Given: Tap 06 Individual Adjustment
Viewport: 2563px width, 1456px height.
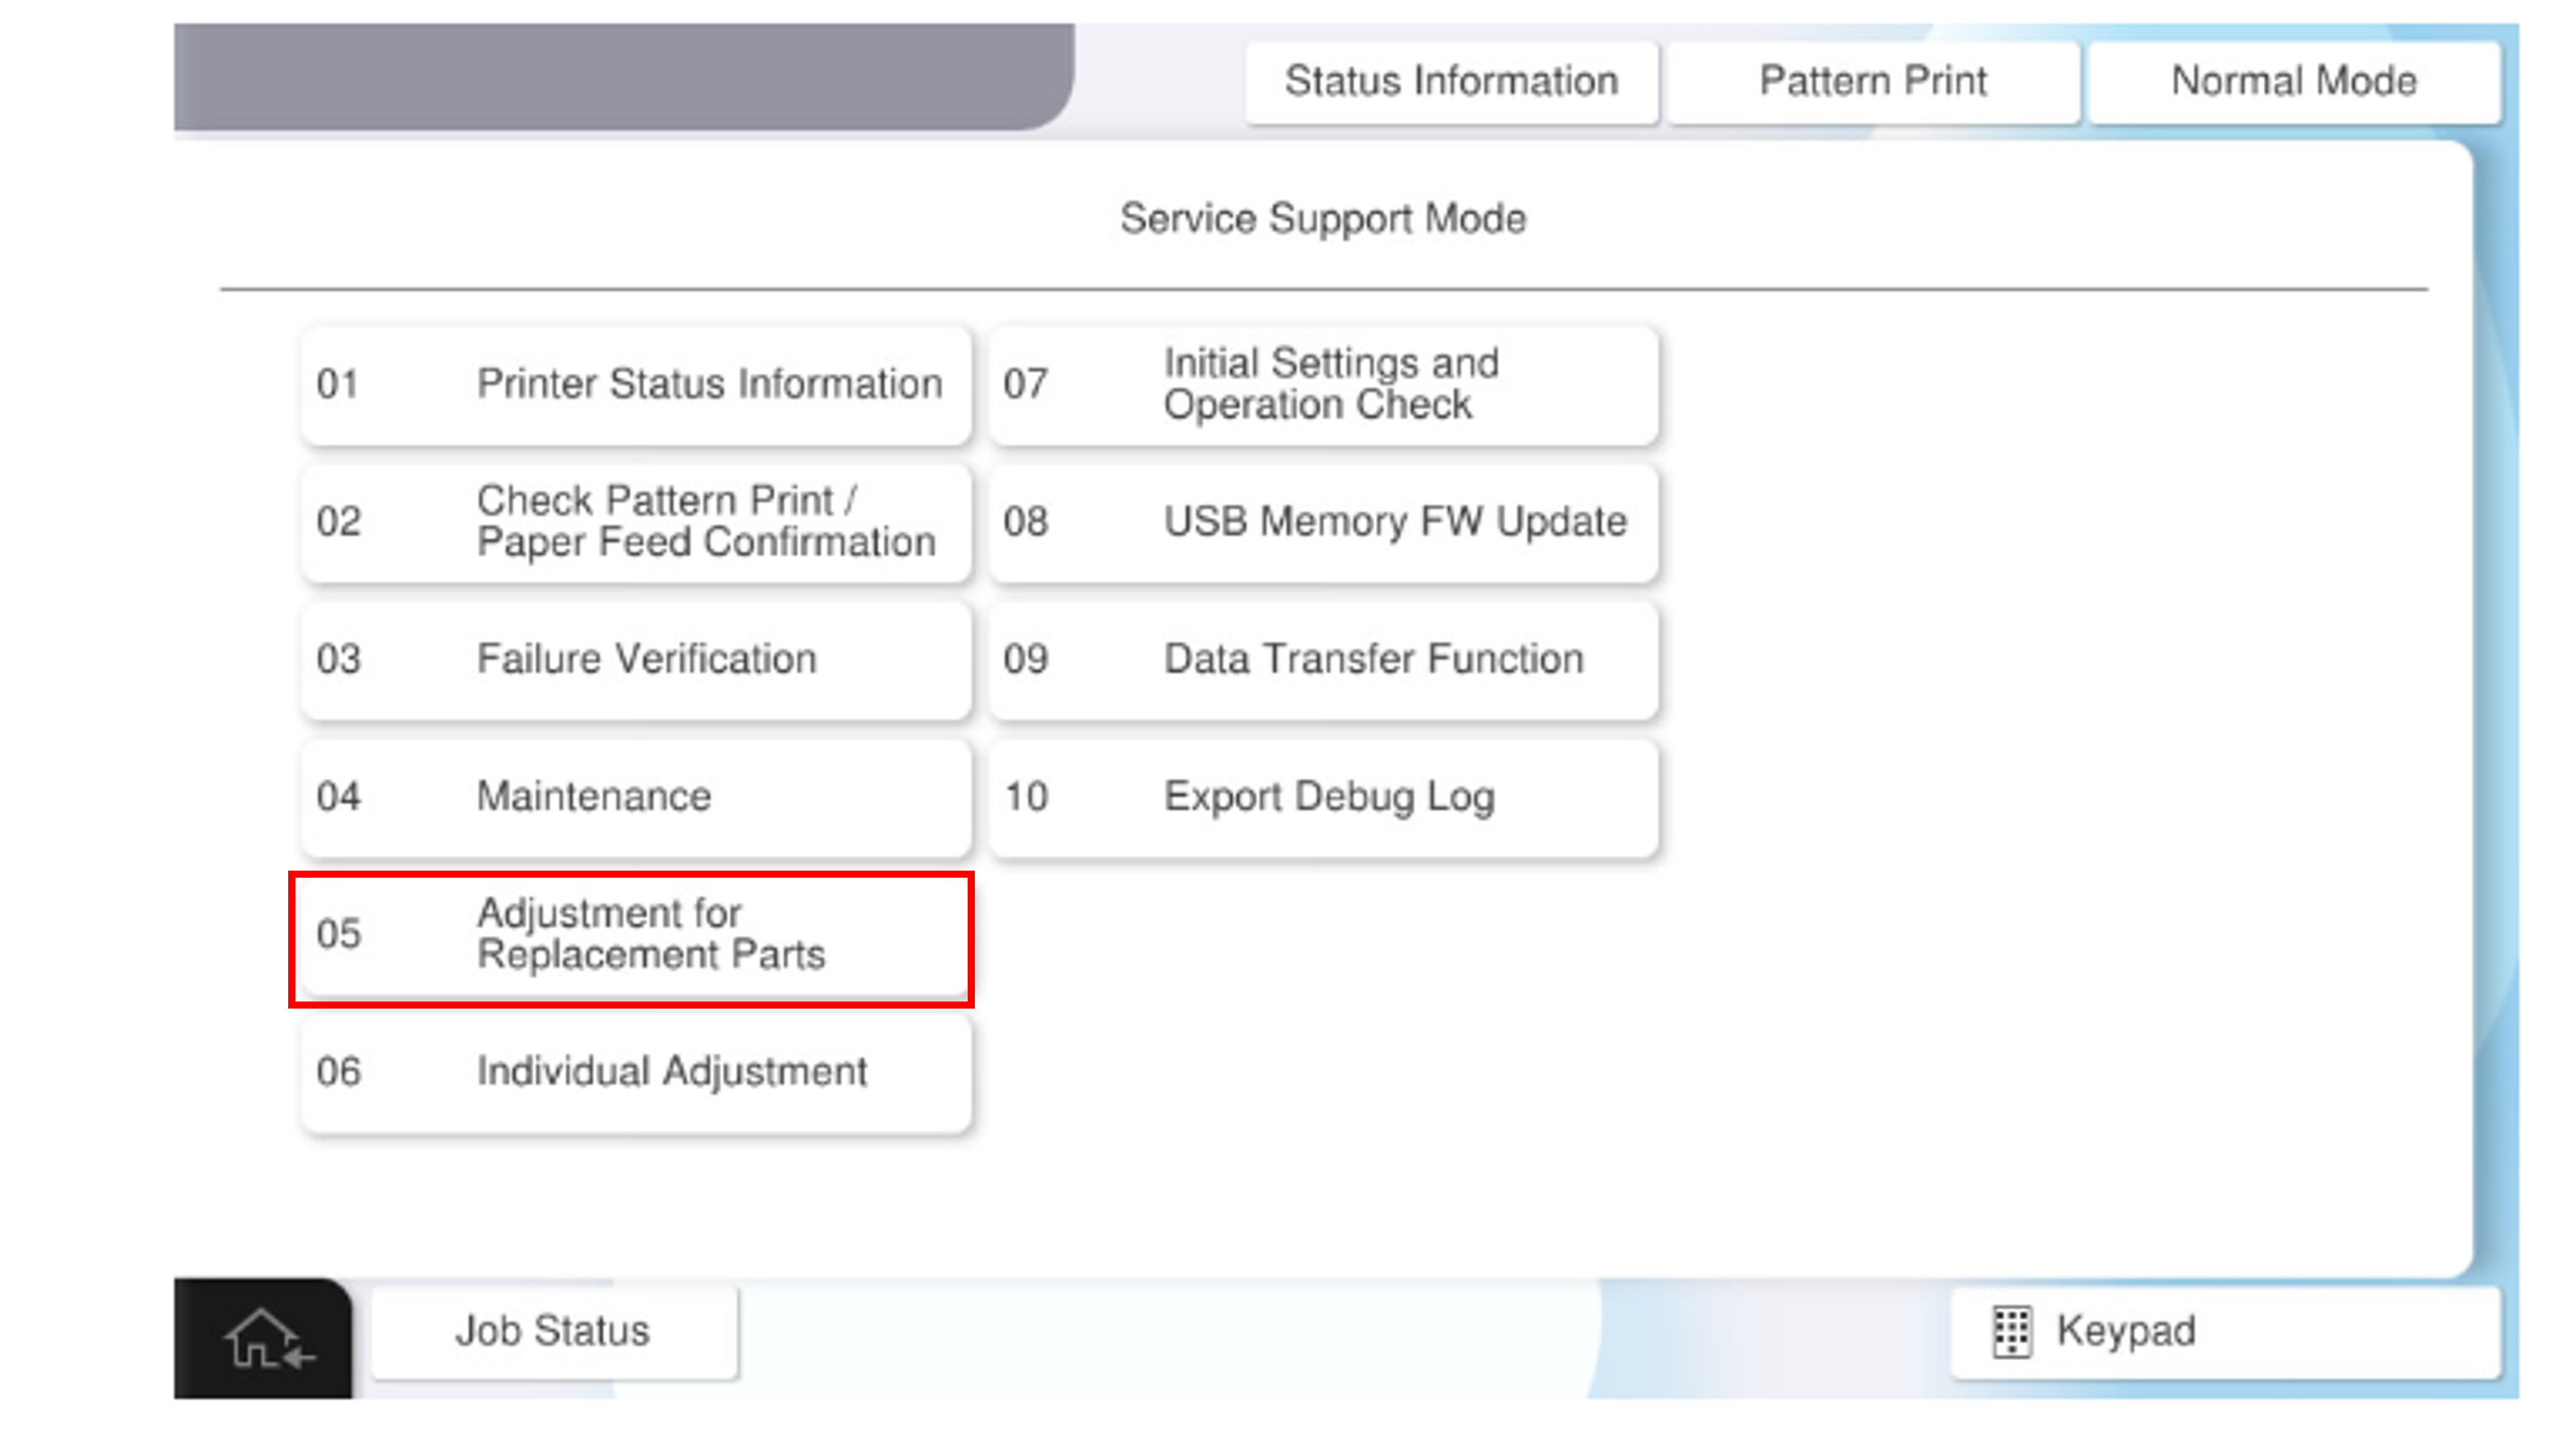Looking at the screenshot, I should 636,1072.
